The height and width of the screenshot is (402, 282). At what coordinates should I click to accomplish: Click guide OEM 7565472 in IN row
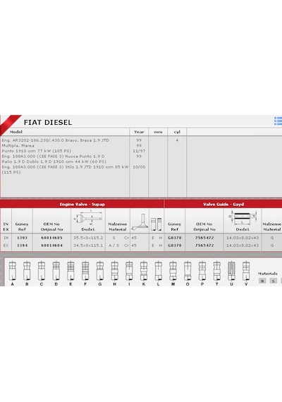204,238
